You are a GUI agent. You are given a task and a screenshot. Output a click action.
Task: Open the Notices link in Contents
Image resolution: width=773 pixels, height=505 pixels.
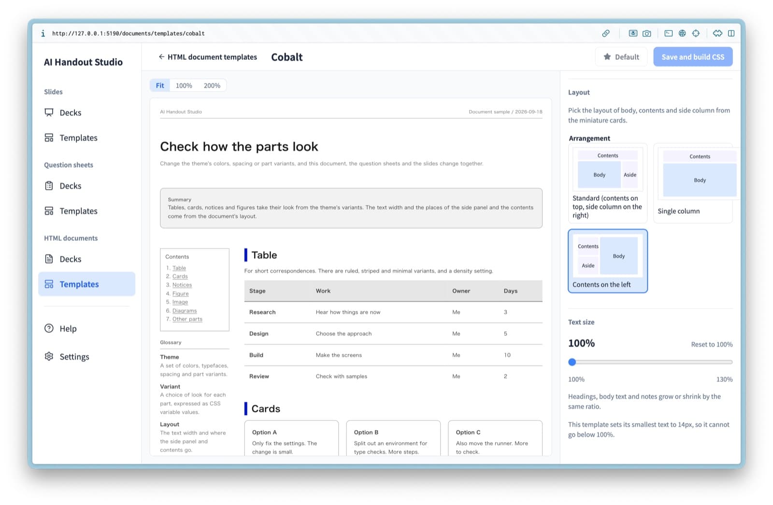coord(182,285)
